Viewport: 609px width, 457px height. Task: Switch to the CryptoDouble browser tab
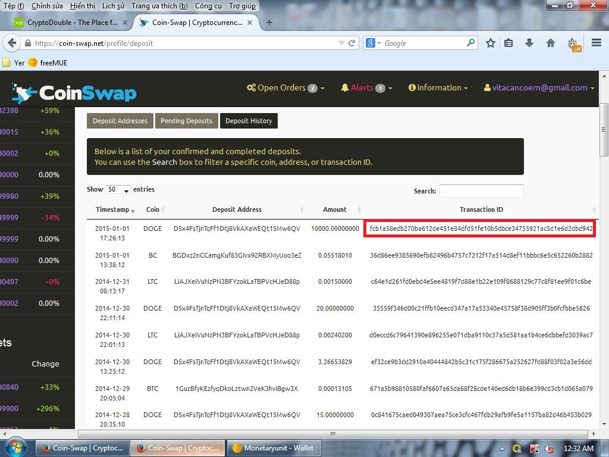click(x=71, y=23)
